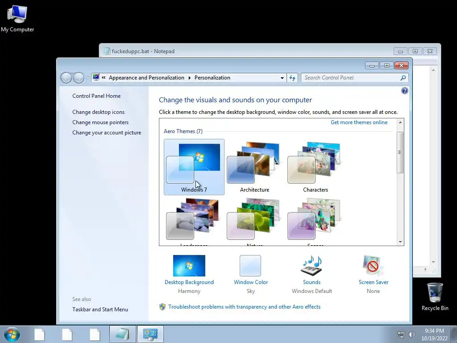Click the Notepad document icon in the title bar
Viewport: 457px width, 343px height.
(107, 51)
